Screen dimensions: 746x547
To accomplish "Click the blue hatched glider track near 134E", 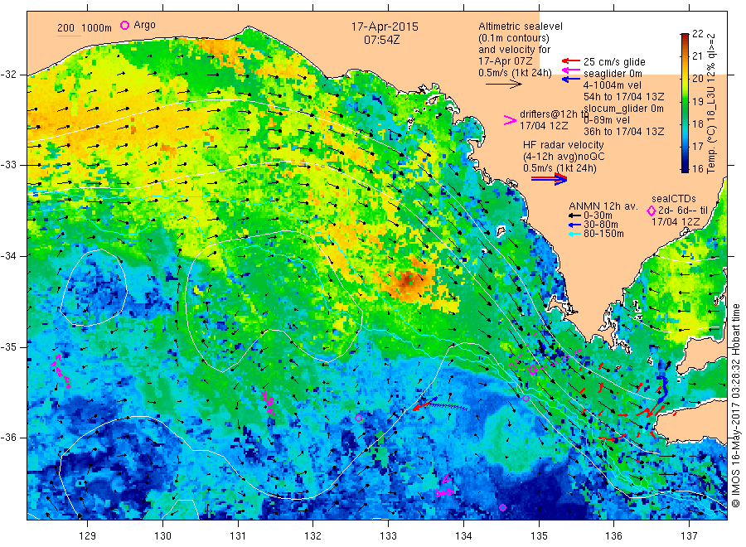I will [448, 406].
